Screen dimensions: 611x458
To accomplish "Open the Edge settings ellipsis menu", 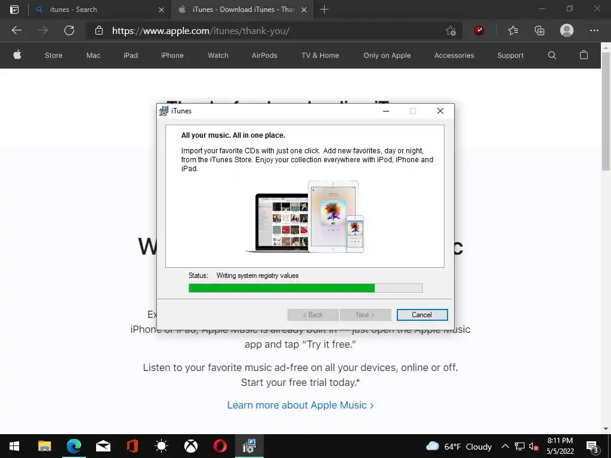I will tap(594, 30).
